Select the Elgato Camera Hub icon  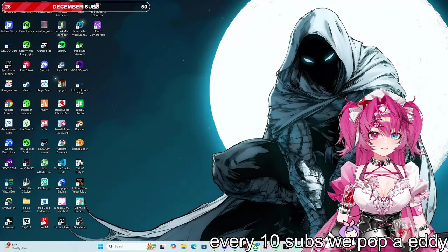[x=97, y=29]
